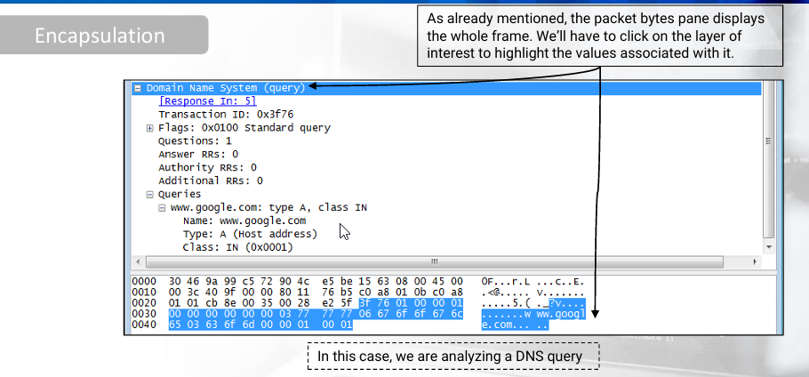Select the Queries row label
Image resolution: width=809 pixels, height=377 pixels.
[x=180, y=195]
